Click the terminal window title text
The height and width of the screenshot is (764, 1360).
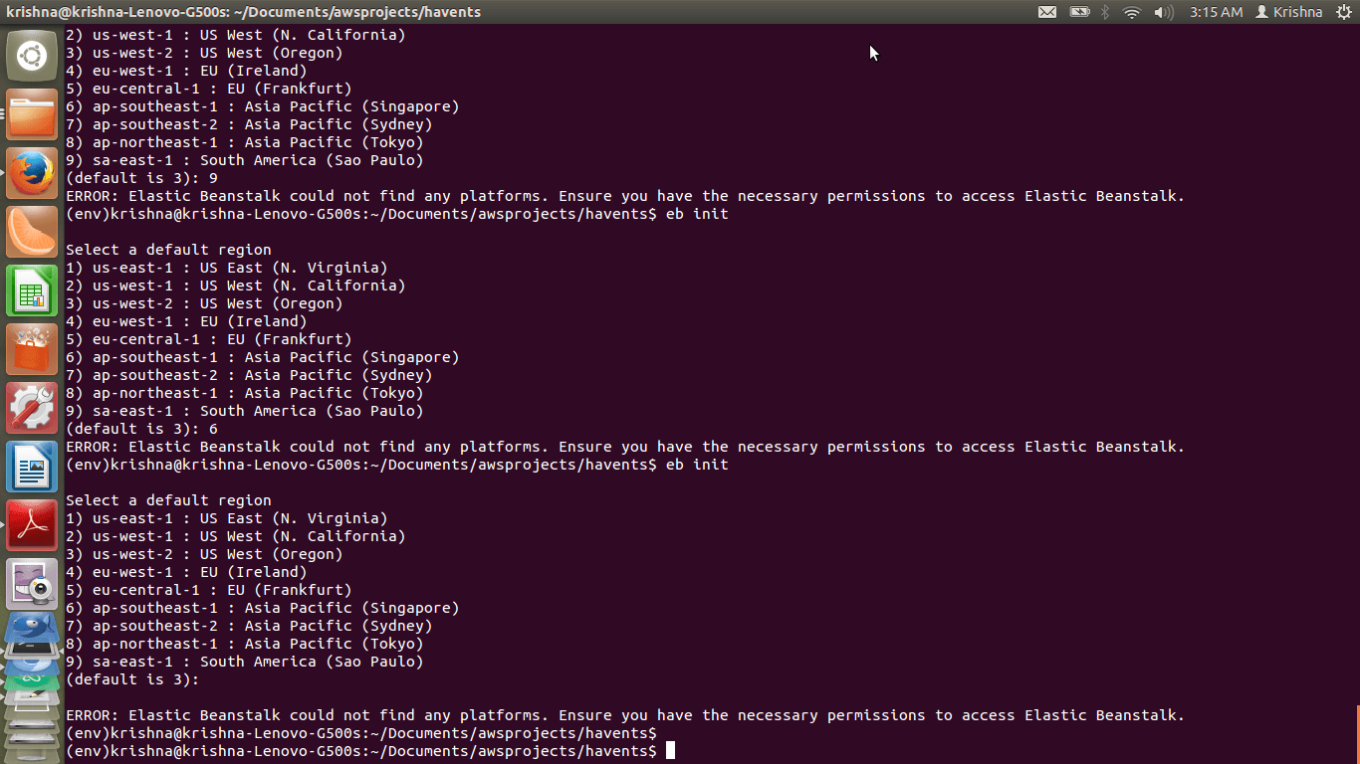(x=244, y=12)
